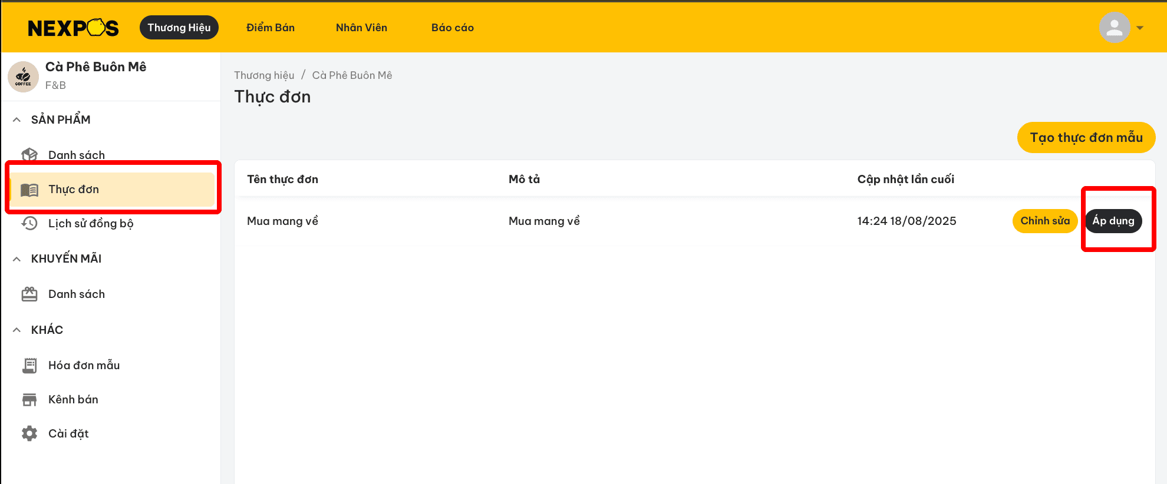Collapse the SẢN PHẨM section
The height and width of the screenshot is (484, 1167).
coord(17,120)
